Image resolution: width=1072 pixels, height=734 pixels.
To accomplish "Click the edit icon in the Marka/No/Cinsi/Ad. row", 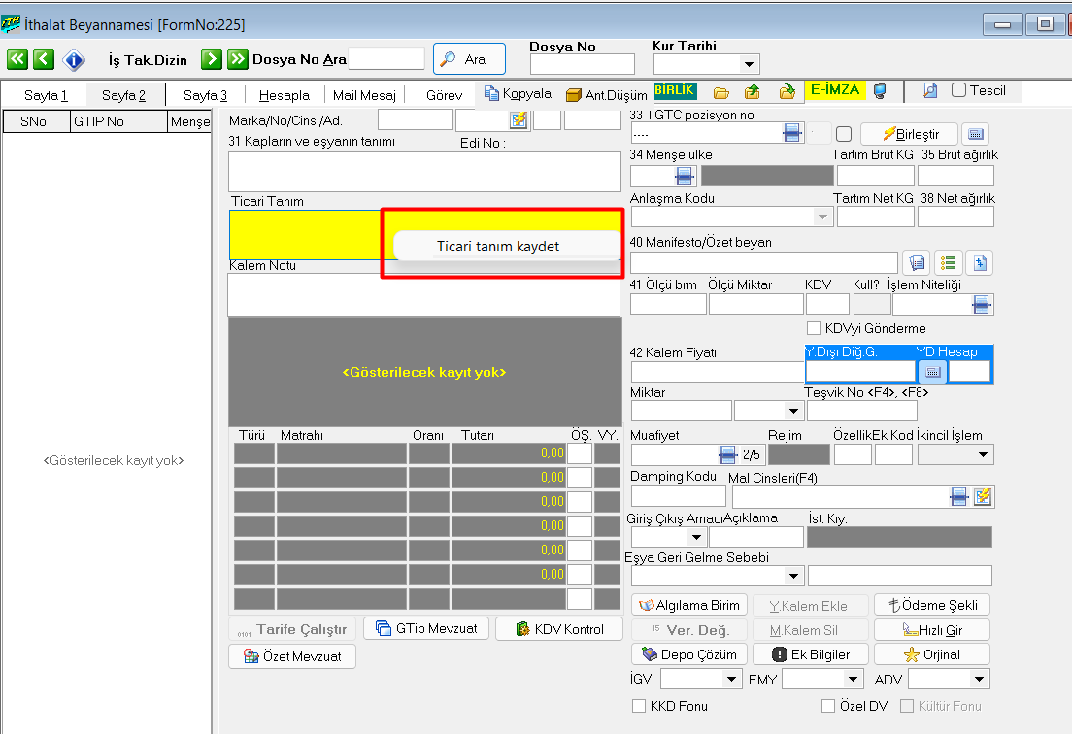I will click(519, 120).
